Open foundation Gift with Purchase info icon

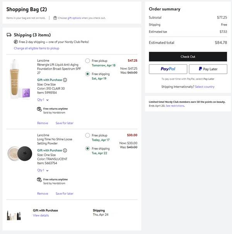[65, 80]
